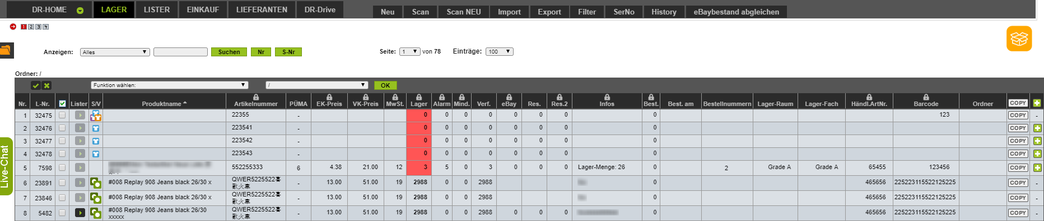
Task: Go to the LIEFERANTEN tab
Action: click(x=262, y=9)
